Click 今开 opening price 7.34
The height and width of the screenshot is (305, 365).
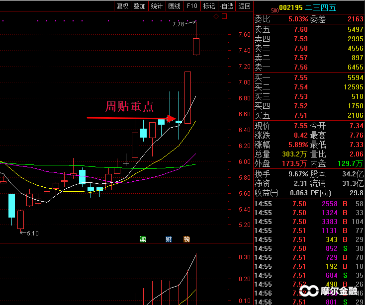[357, 126]
